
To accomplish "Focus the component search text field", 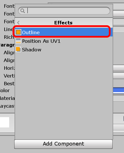I will 64,11.
